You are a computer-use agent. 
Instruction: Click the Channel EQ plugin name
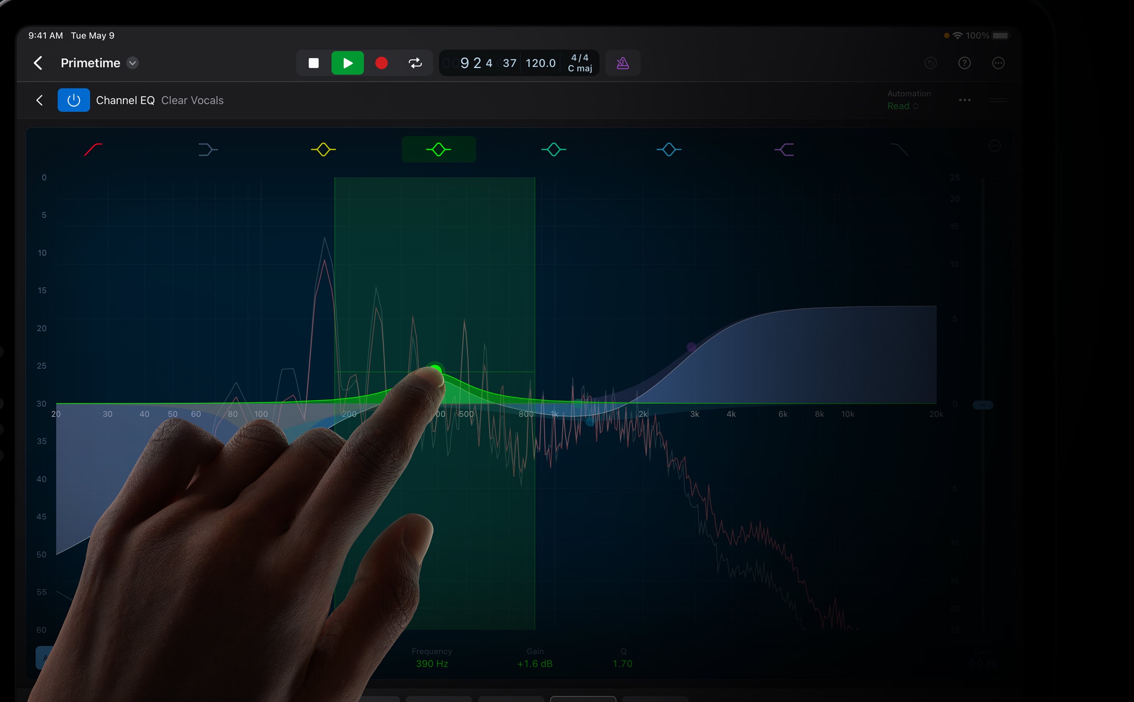125,100
